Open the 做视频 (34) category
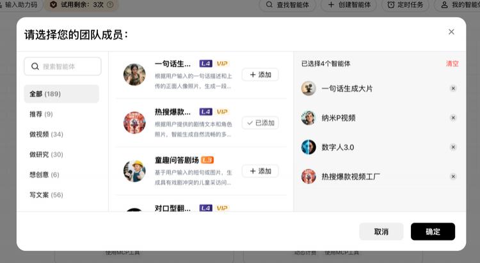Screen dimensions: 480x263 [61, 135]
